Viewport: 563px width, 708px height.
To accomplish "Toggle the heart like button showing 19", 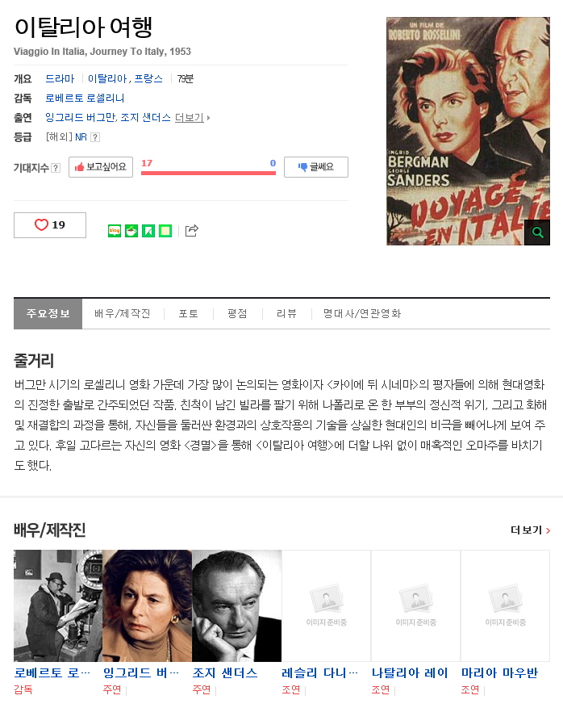I will click(x=50, y=225).
